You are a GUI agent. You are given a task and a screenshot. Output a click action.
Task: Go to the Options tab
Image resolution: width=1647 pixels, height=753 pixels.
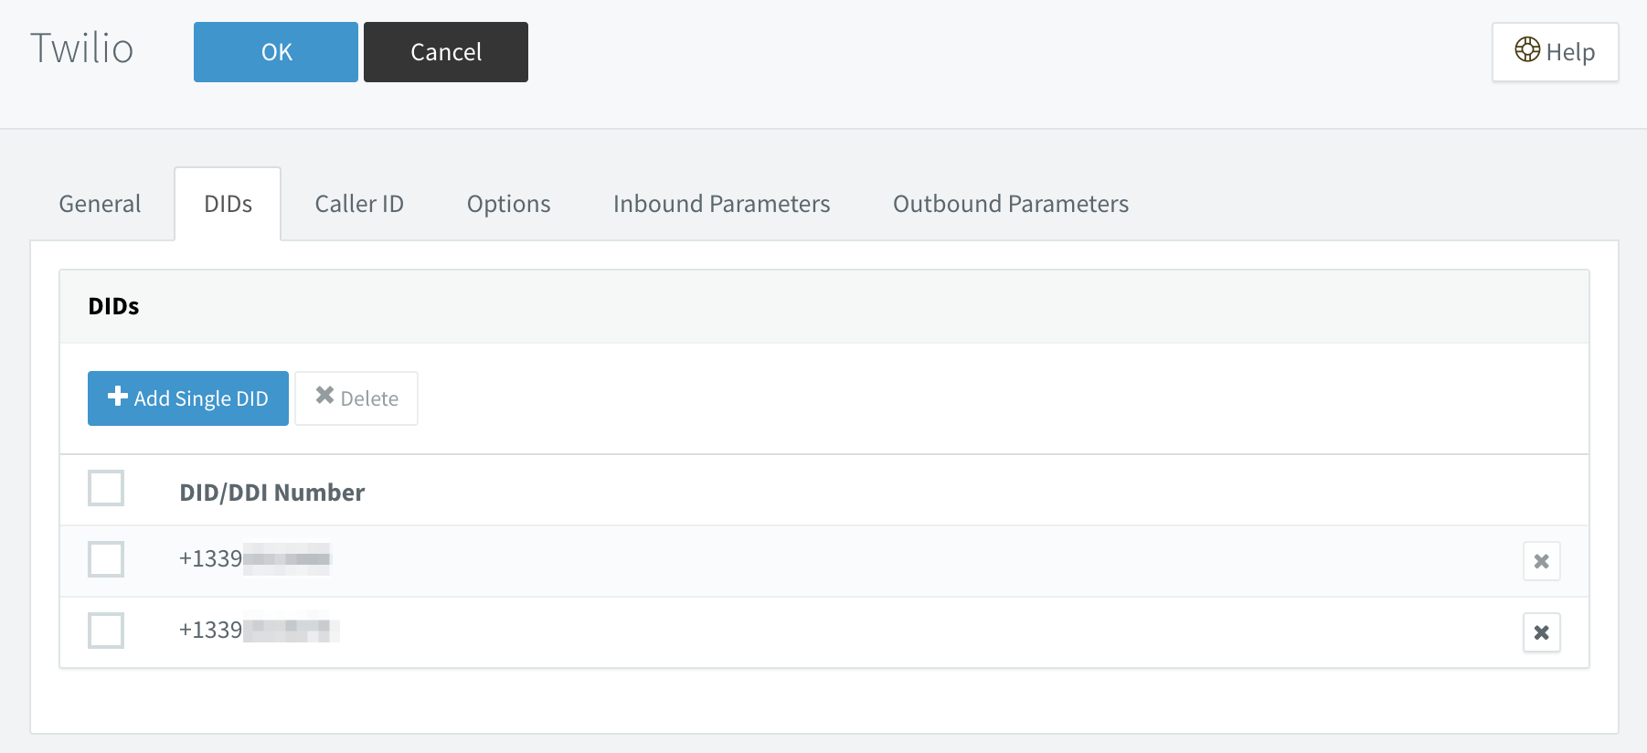pos(508,204)
